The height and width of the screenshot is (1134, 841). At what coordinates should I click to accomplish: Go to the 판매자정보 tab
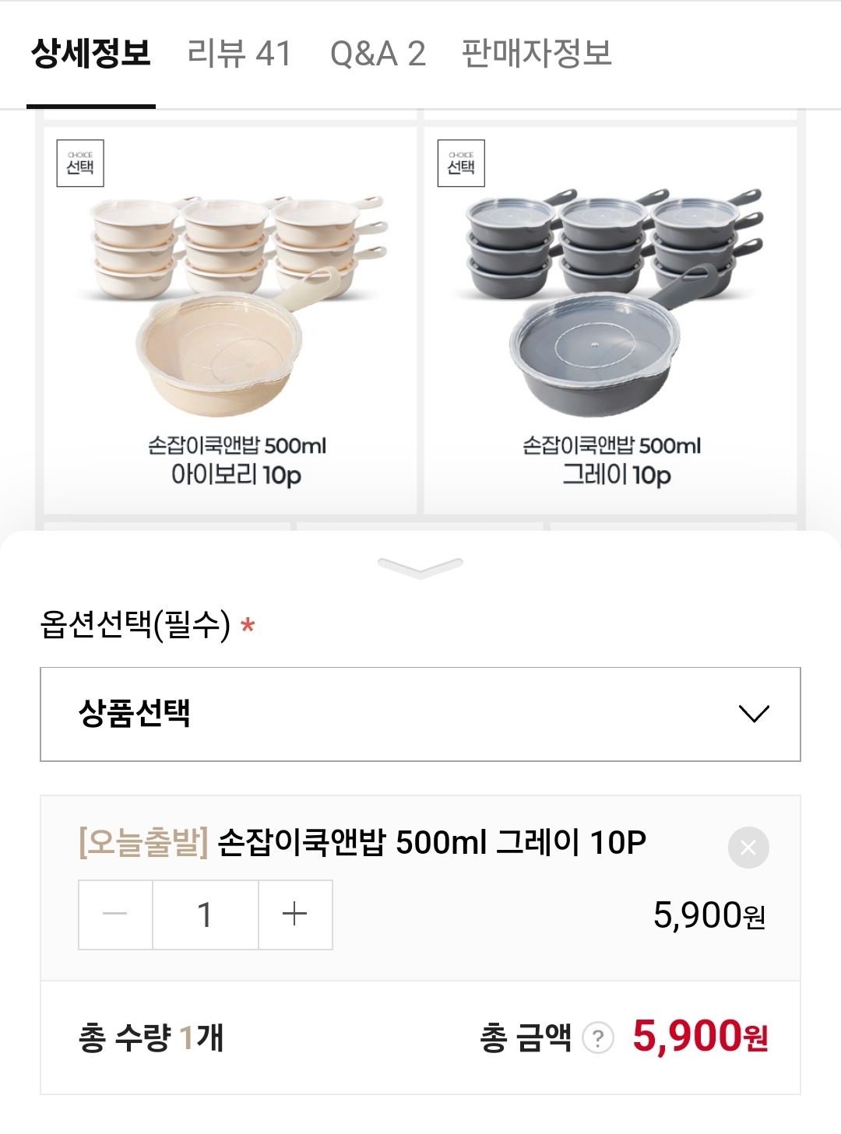pos(537,54)
